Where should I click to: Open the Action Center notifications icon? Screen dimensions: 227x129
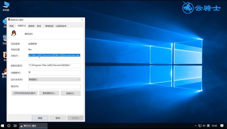222,126
